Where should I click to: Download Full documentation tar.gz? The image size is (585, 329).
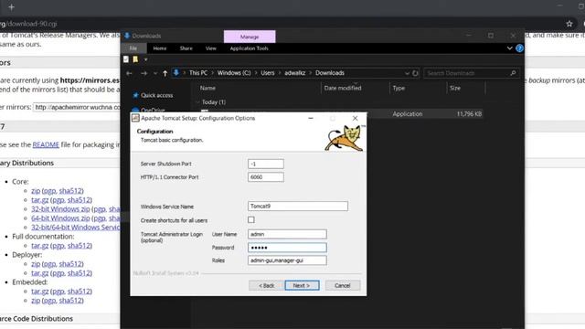click(x=39, y=246)
